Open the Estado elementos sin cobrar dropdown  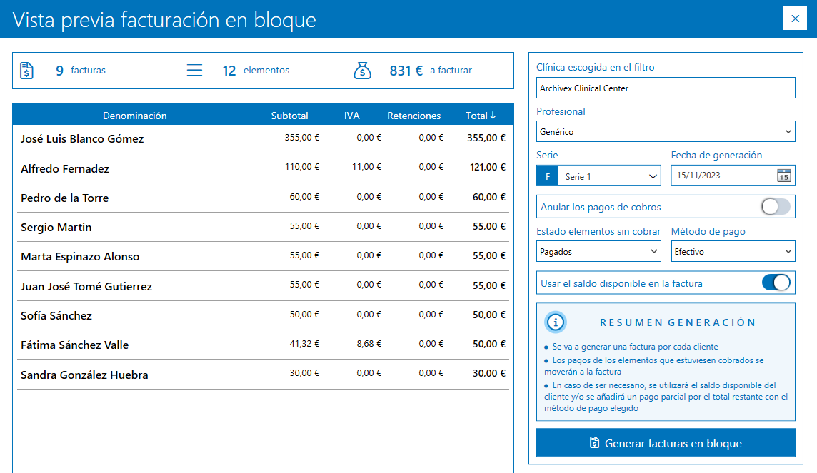(598, 250)
